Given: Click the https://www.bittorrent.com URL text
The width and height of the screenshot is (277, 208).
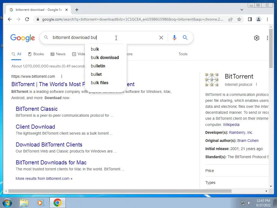Looking at the screenshot, I should 33,76.
